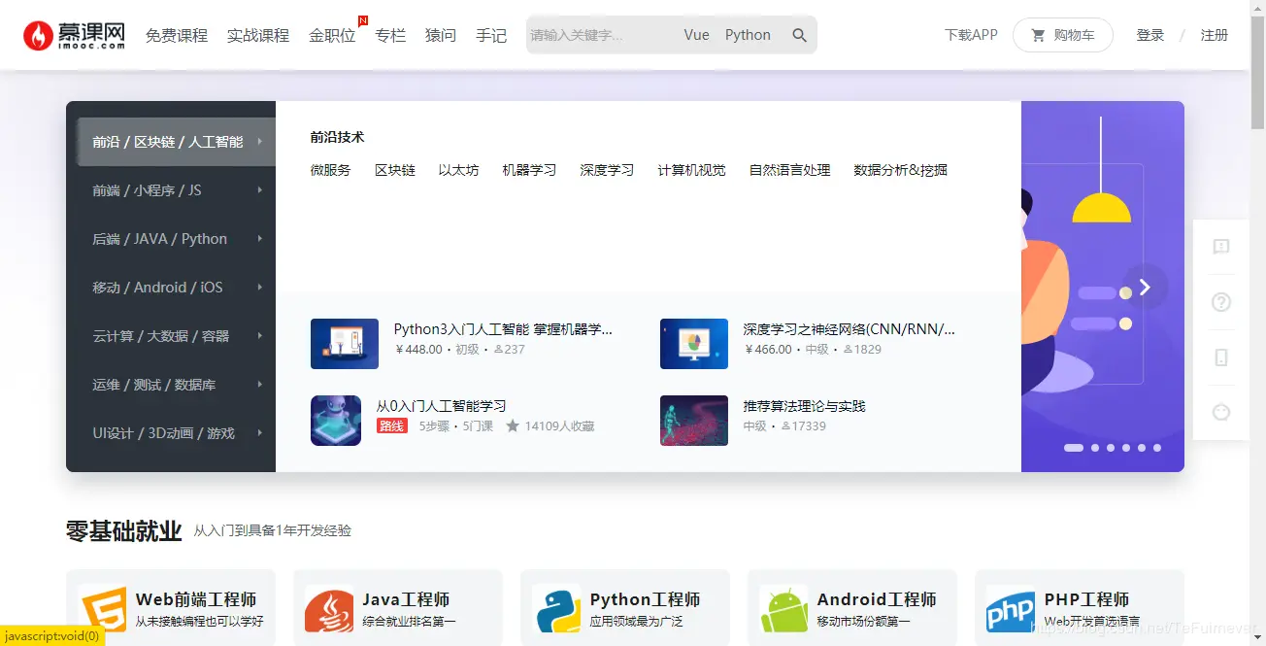The height and width of the screenshot is (646, 1266).
Task: Click the search magnifier icon
Action: pyautogui.click(x=799, y=34)
